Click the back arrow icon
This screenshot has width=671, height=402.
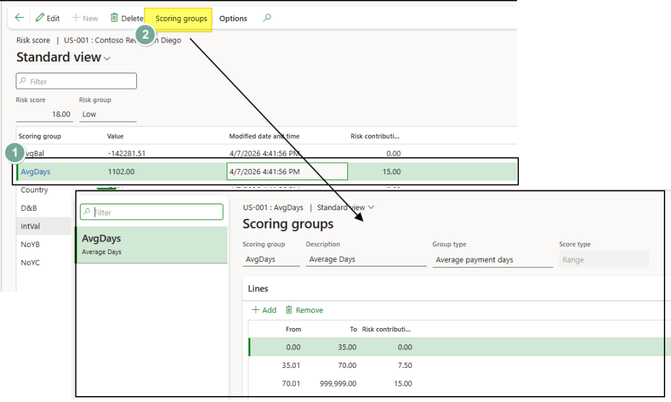[x=19, y=18]
